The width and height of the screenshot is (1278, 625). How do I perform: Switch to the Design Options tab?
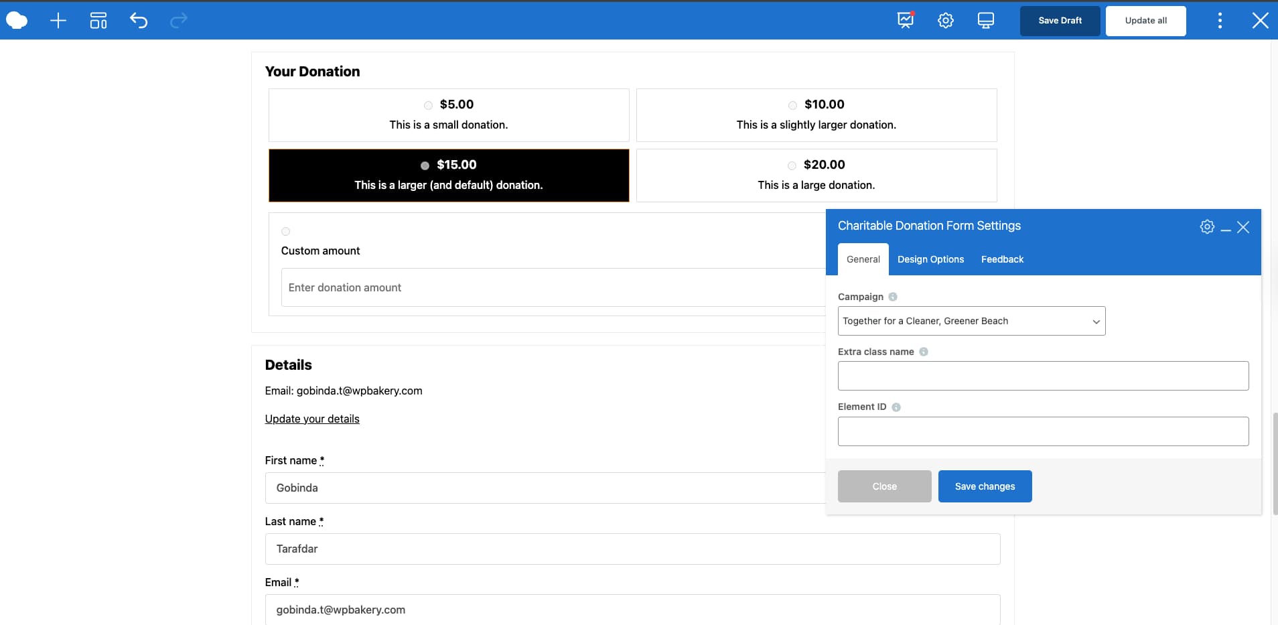pos(931,259)
